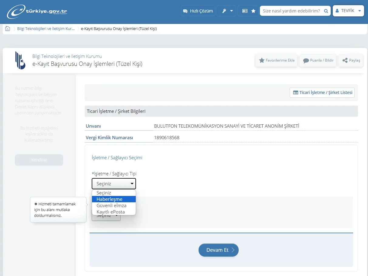368x276 pixels.
Task: Open the home icon in breadcrumb
Action: click(x=8, y=29)
